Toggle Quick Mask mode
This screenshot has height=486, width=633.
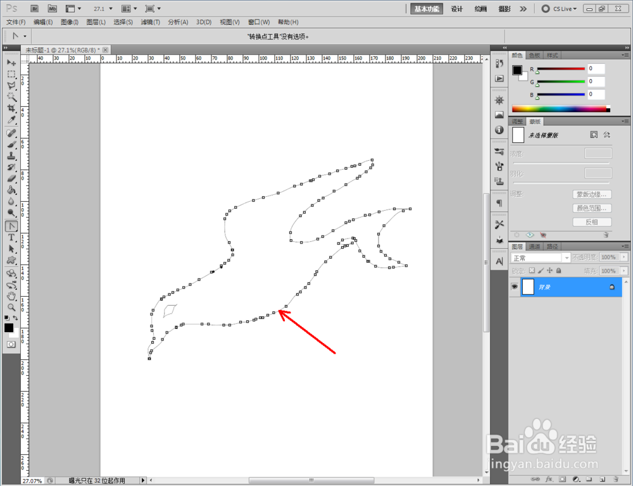coord(11,344)
